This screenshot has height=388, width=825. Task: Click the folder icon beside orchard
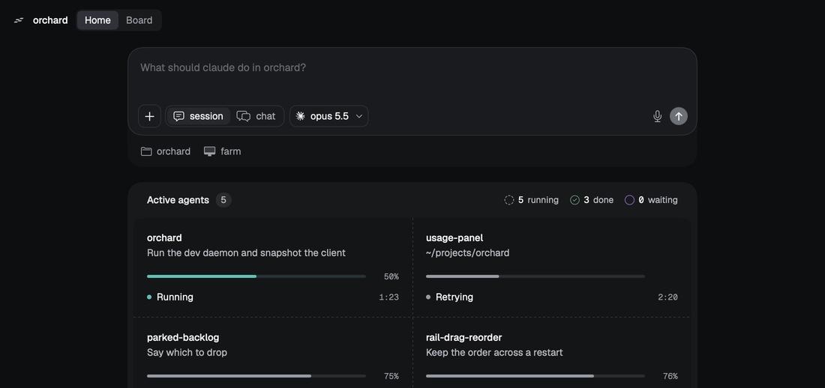tap(146, 151)
